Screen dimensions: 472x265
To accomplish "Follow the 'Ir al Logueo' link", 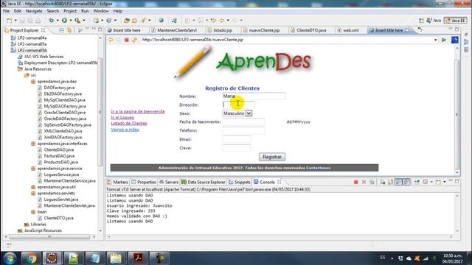I will tap(122, 118).
